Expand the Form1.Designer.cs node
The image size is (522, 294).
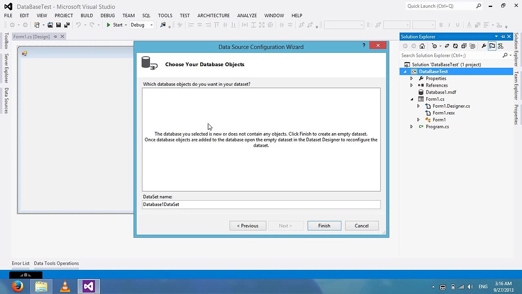(x=418, y=106)
